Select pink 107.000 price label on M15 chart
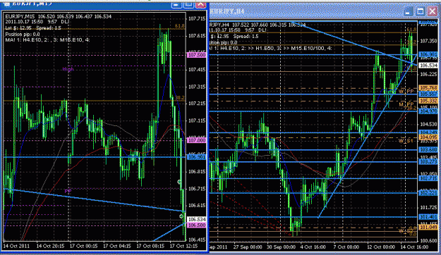The image size is (441, 255). (197, 140)
